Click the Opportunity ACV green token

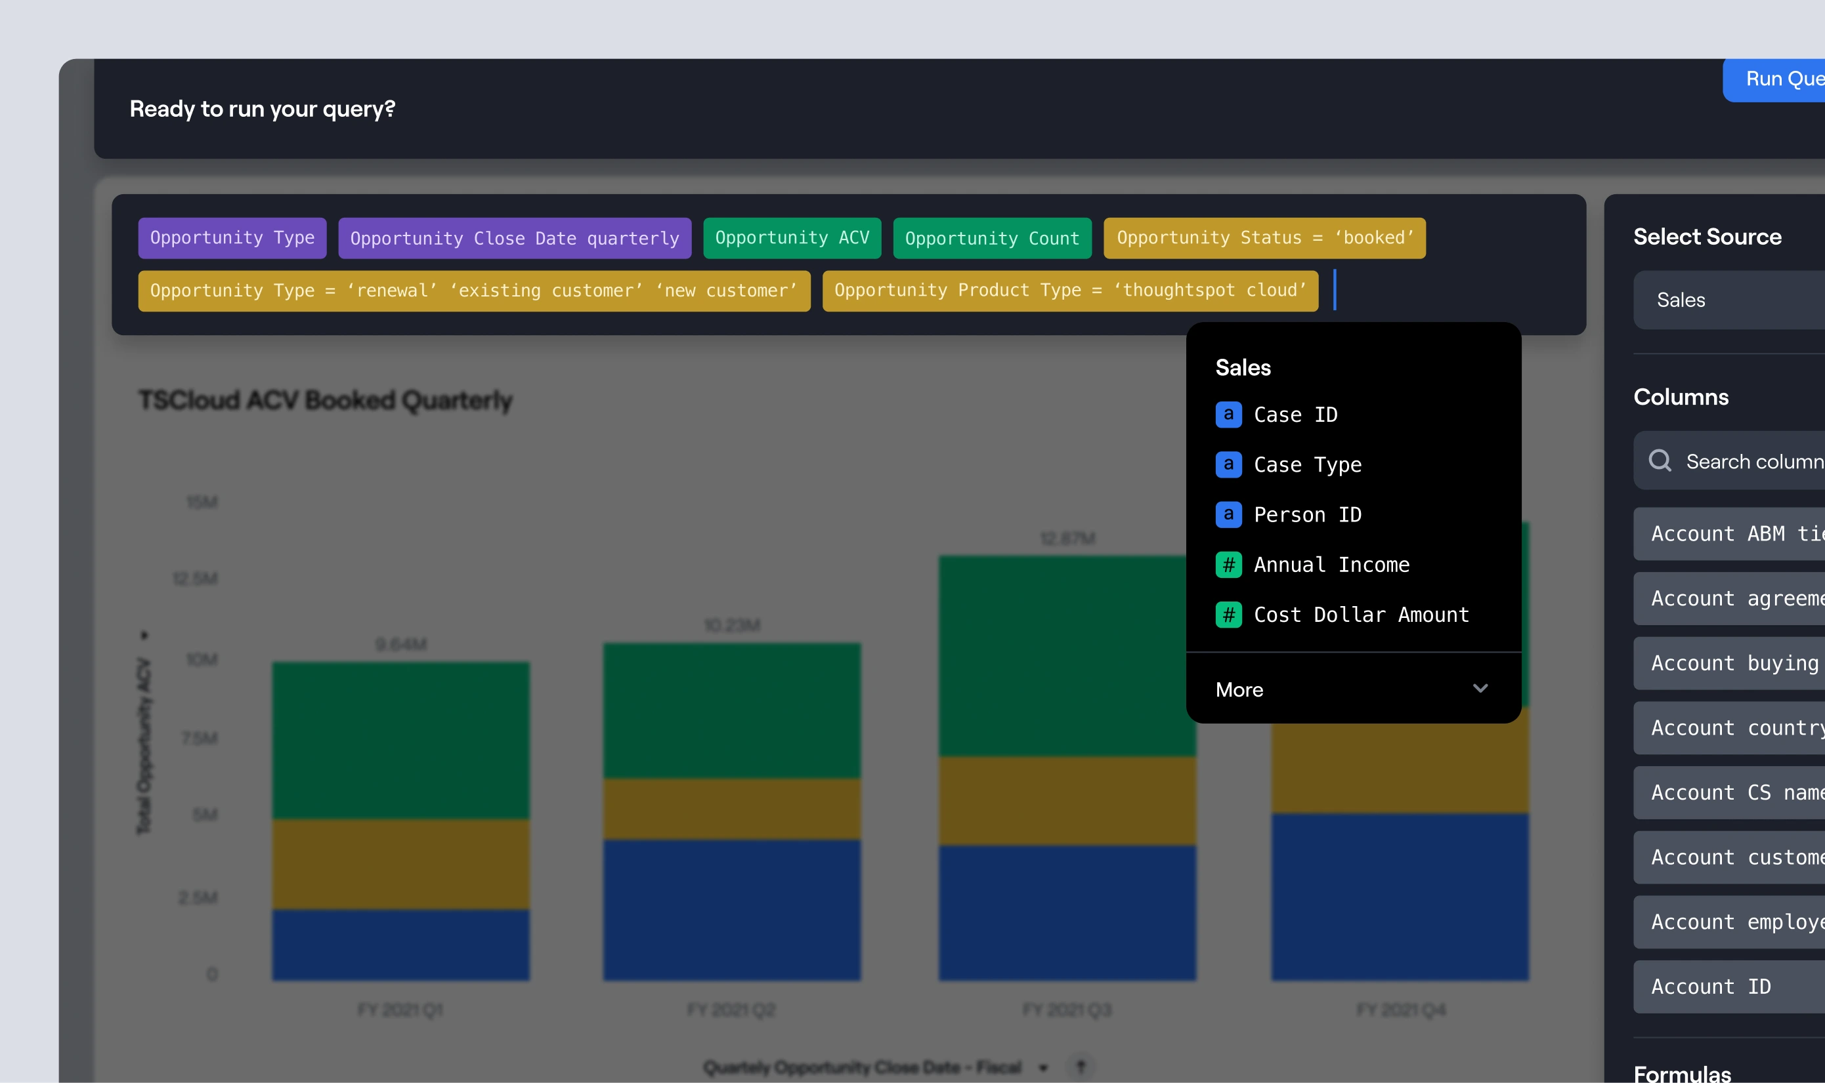(792, 238)
